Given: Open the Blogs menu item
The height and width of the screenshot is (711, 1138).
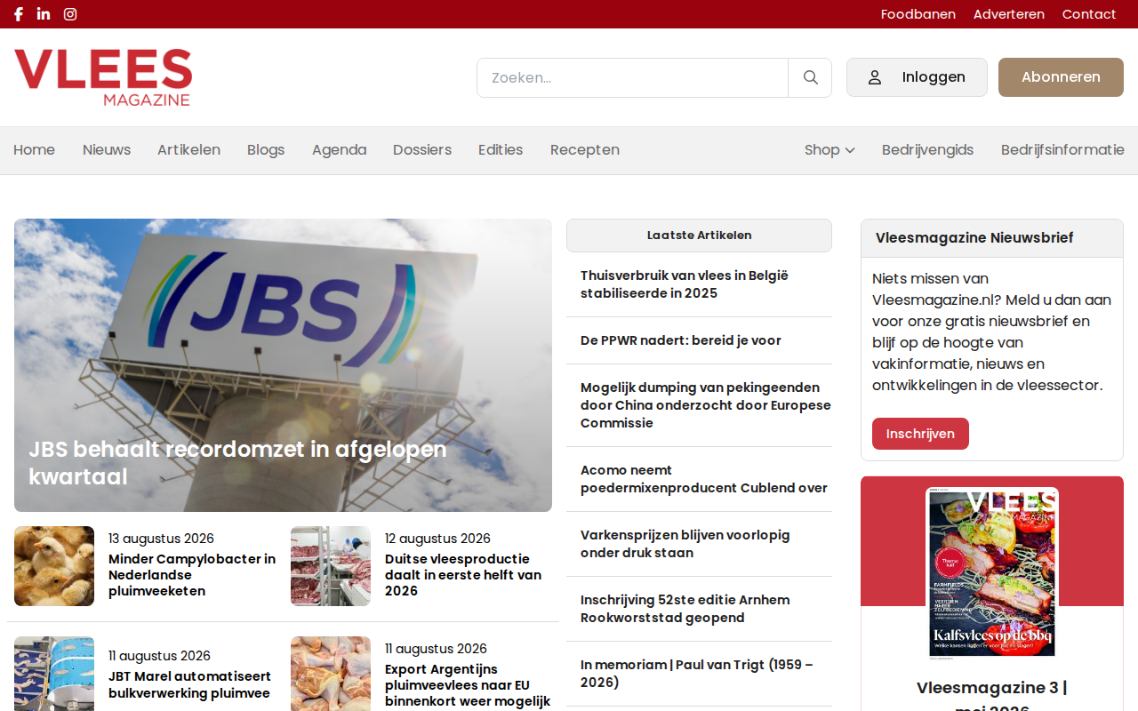Looking at the screenshot, I should pyautogui.click(x=266, y=150).
